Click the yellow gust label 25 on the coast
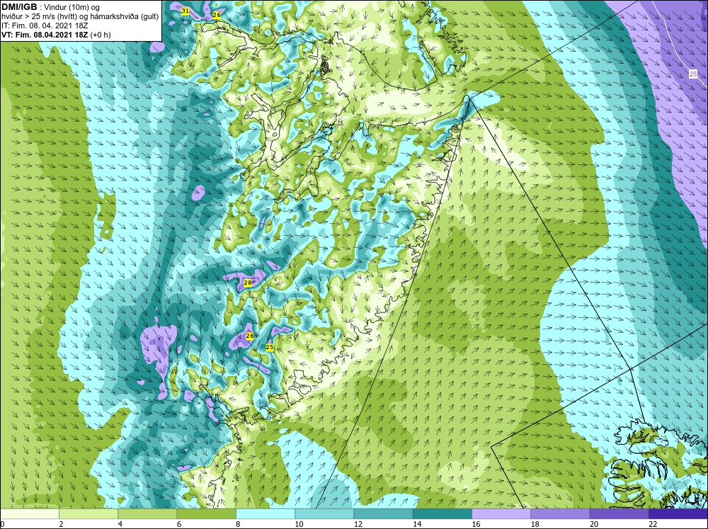Image resolution: width=708 pixels, height=529 pixels. 270,348
